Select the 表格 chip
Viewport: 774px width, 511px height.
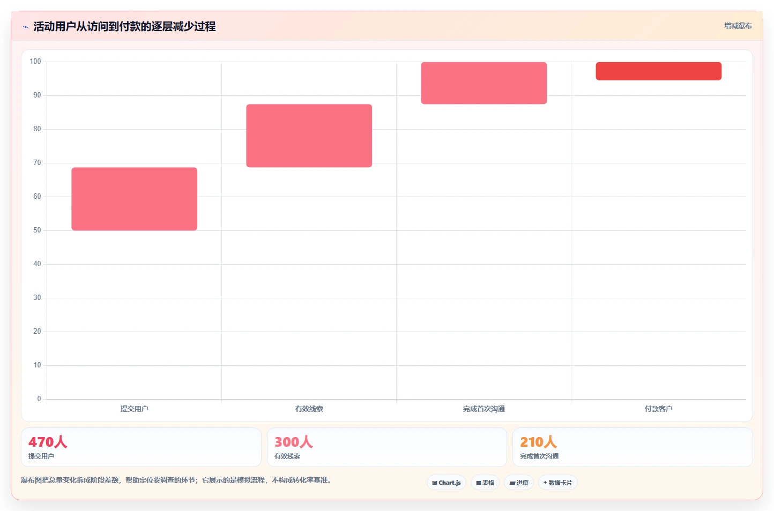(485, 483)
